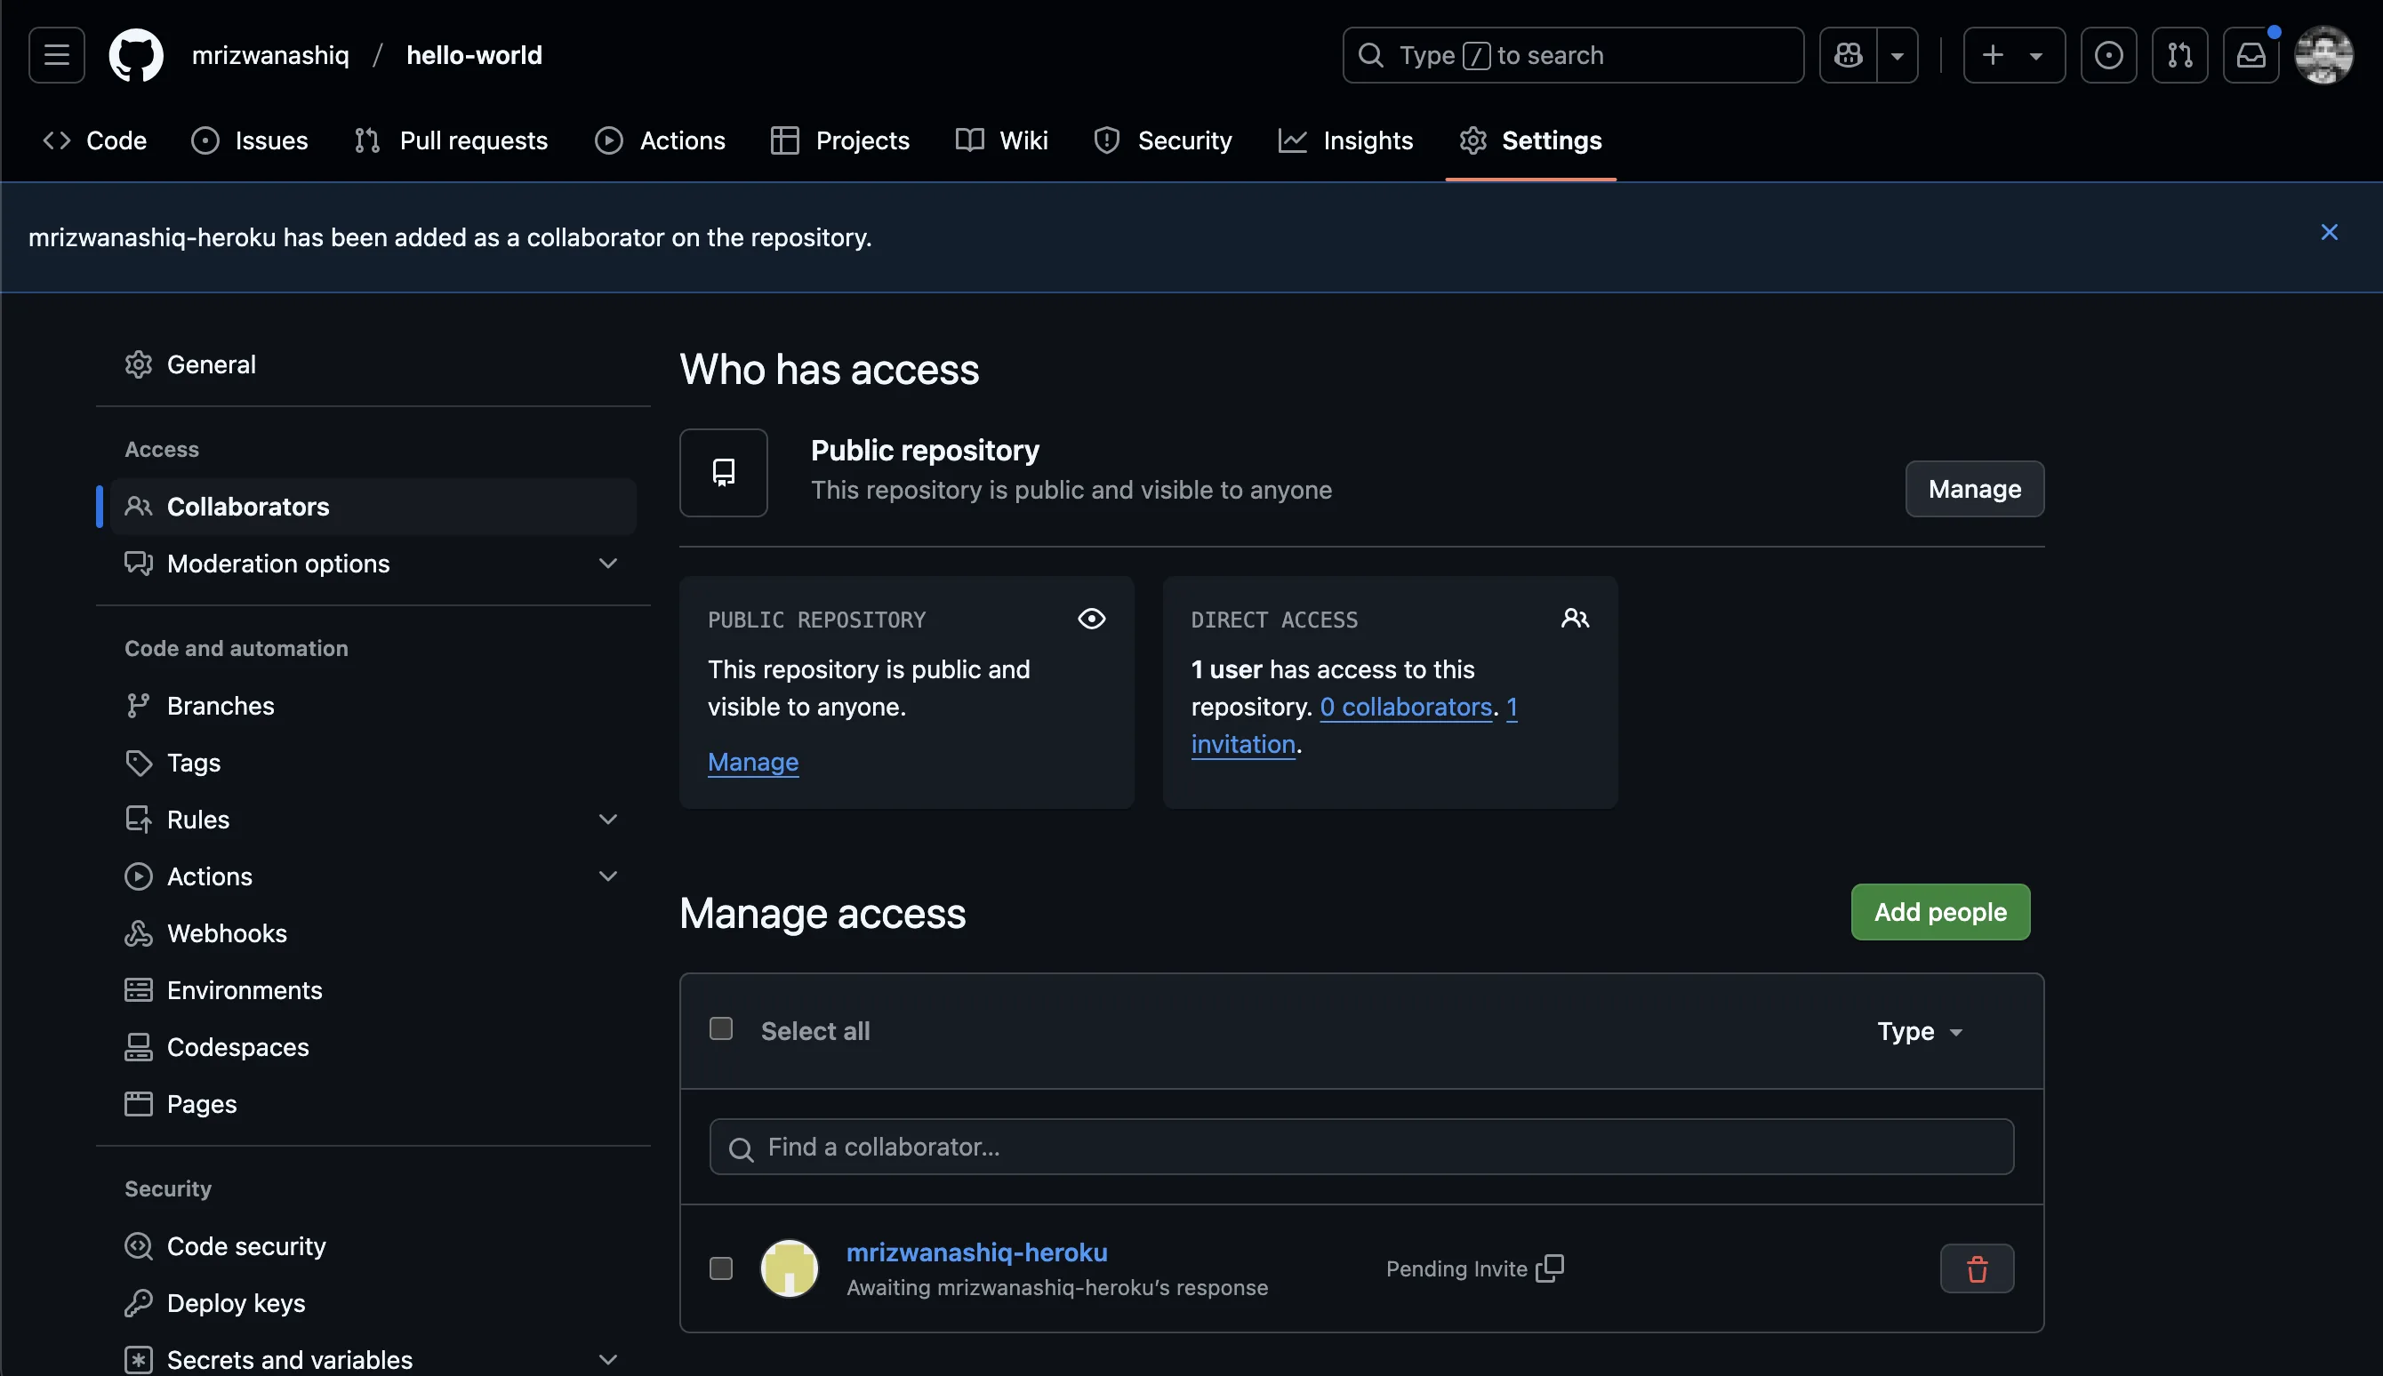Open the repository Actions tab

coord(660,140)
